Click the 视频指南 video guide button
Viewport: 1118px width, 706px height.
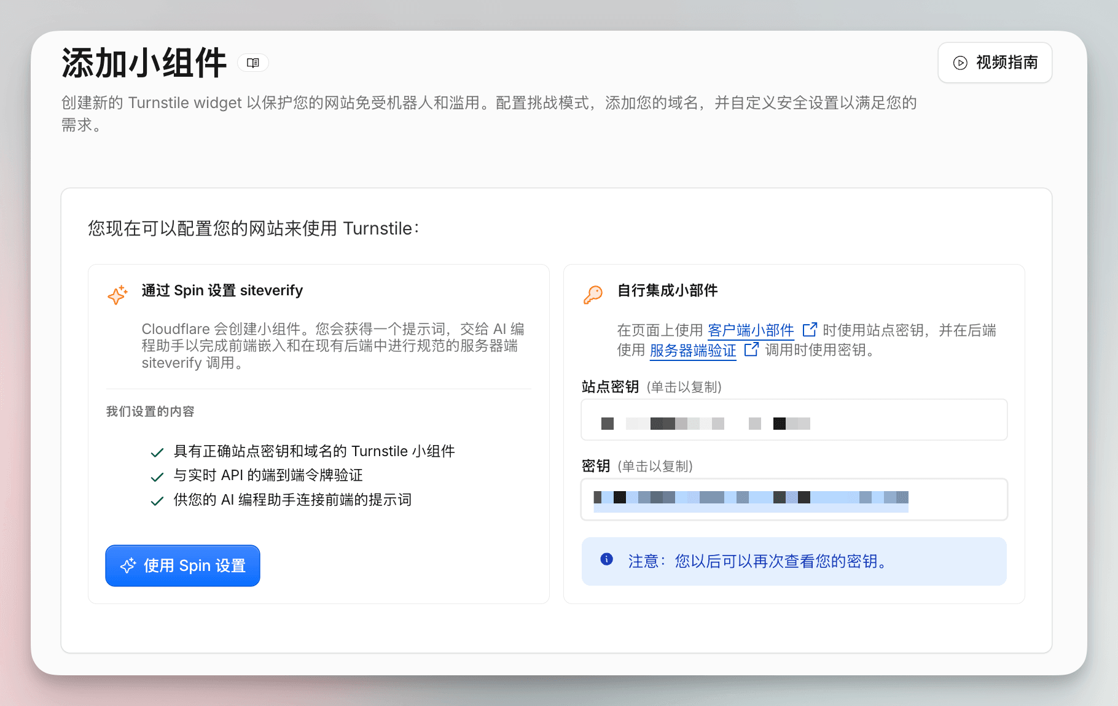[x=995, y=63]
